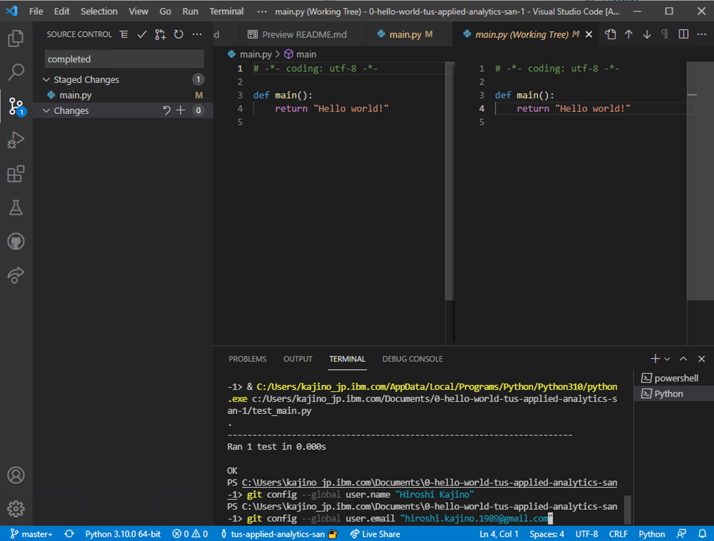714x541 pixels.
Task: Toggle render whitespace with the pilcrow icon
Action: click(x=664, y=34)
